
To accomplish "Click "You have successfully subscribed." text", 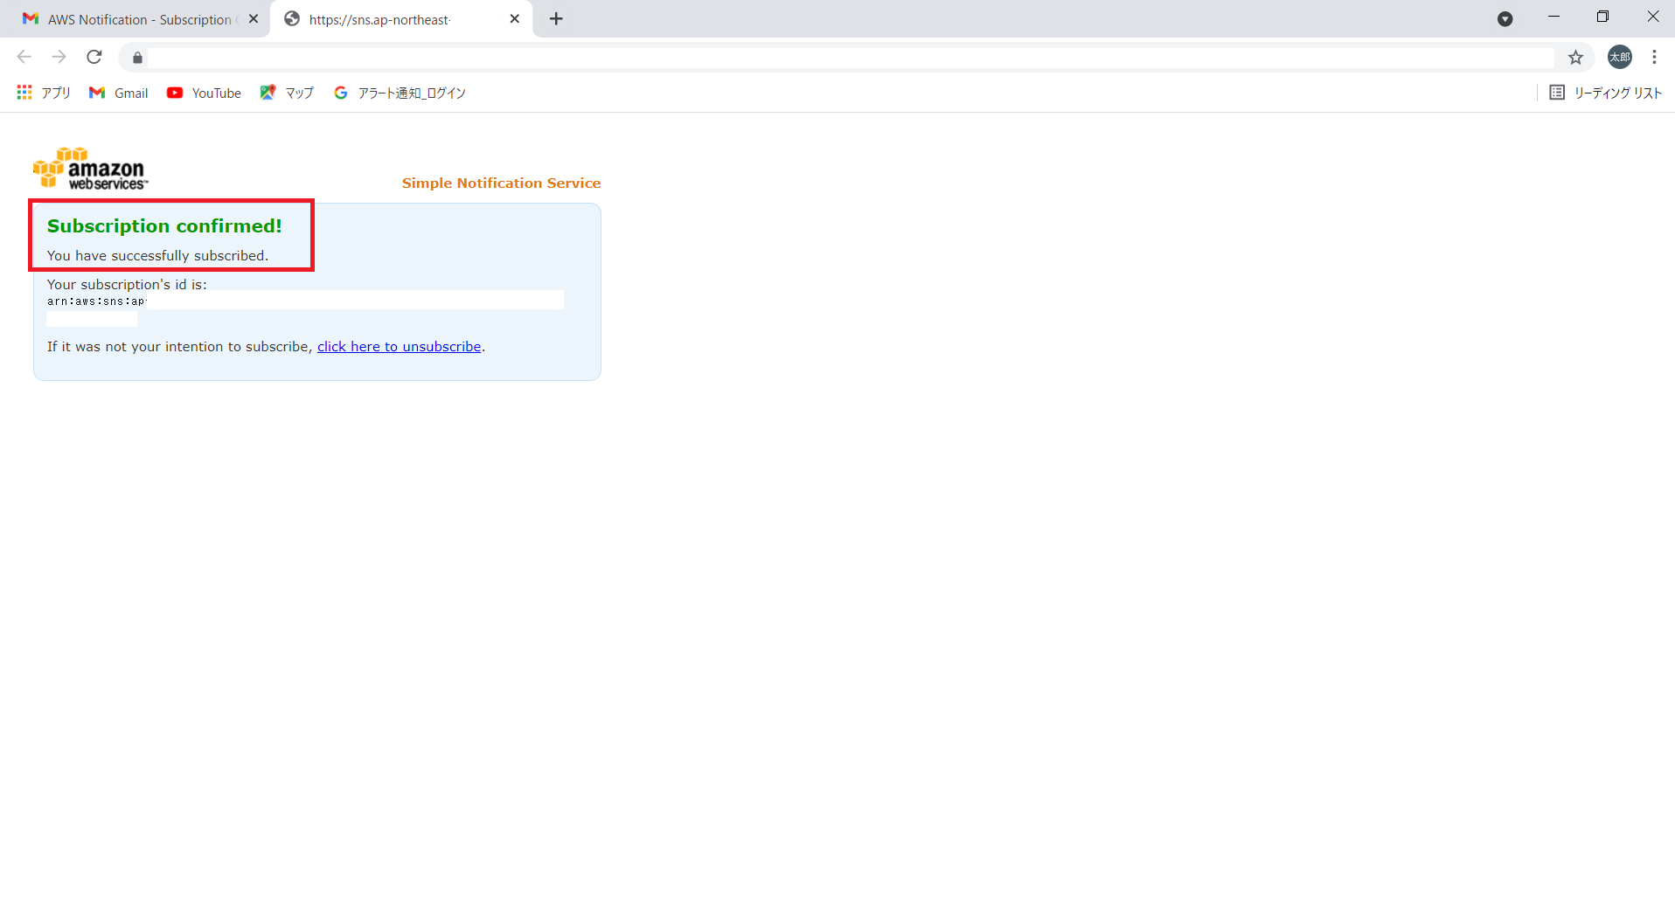I will (x=157, y=256).
